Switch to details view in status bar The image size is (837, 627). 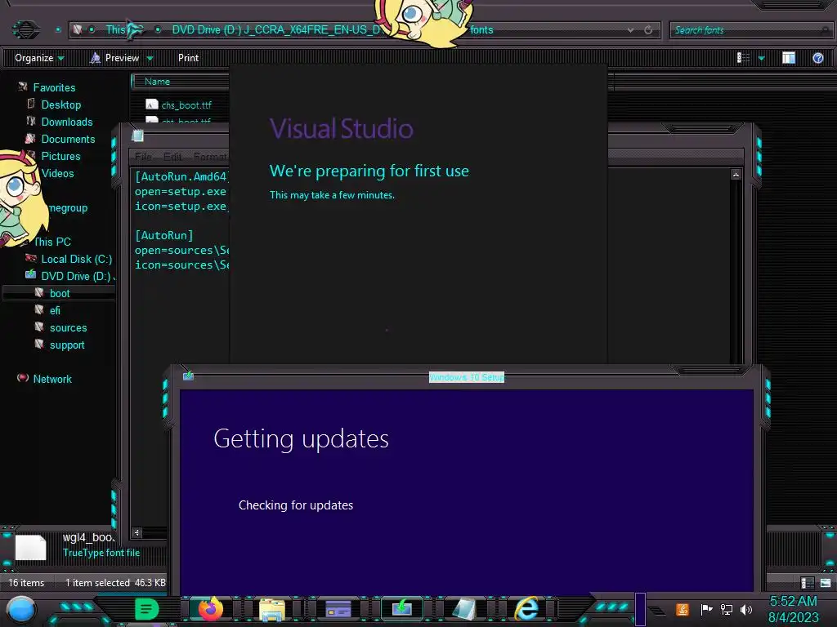tap(807, 583)
